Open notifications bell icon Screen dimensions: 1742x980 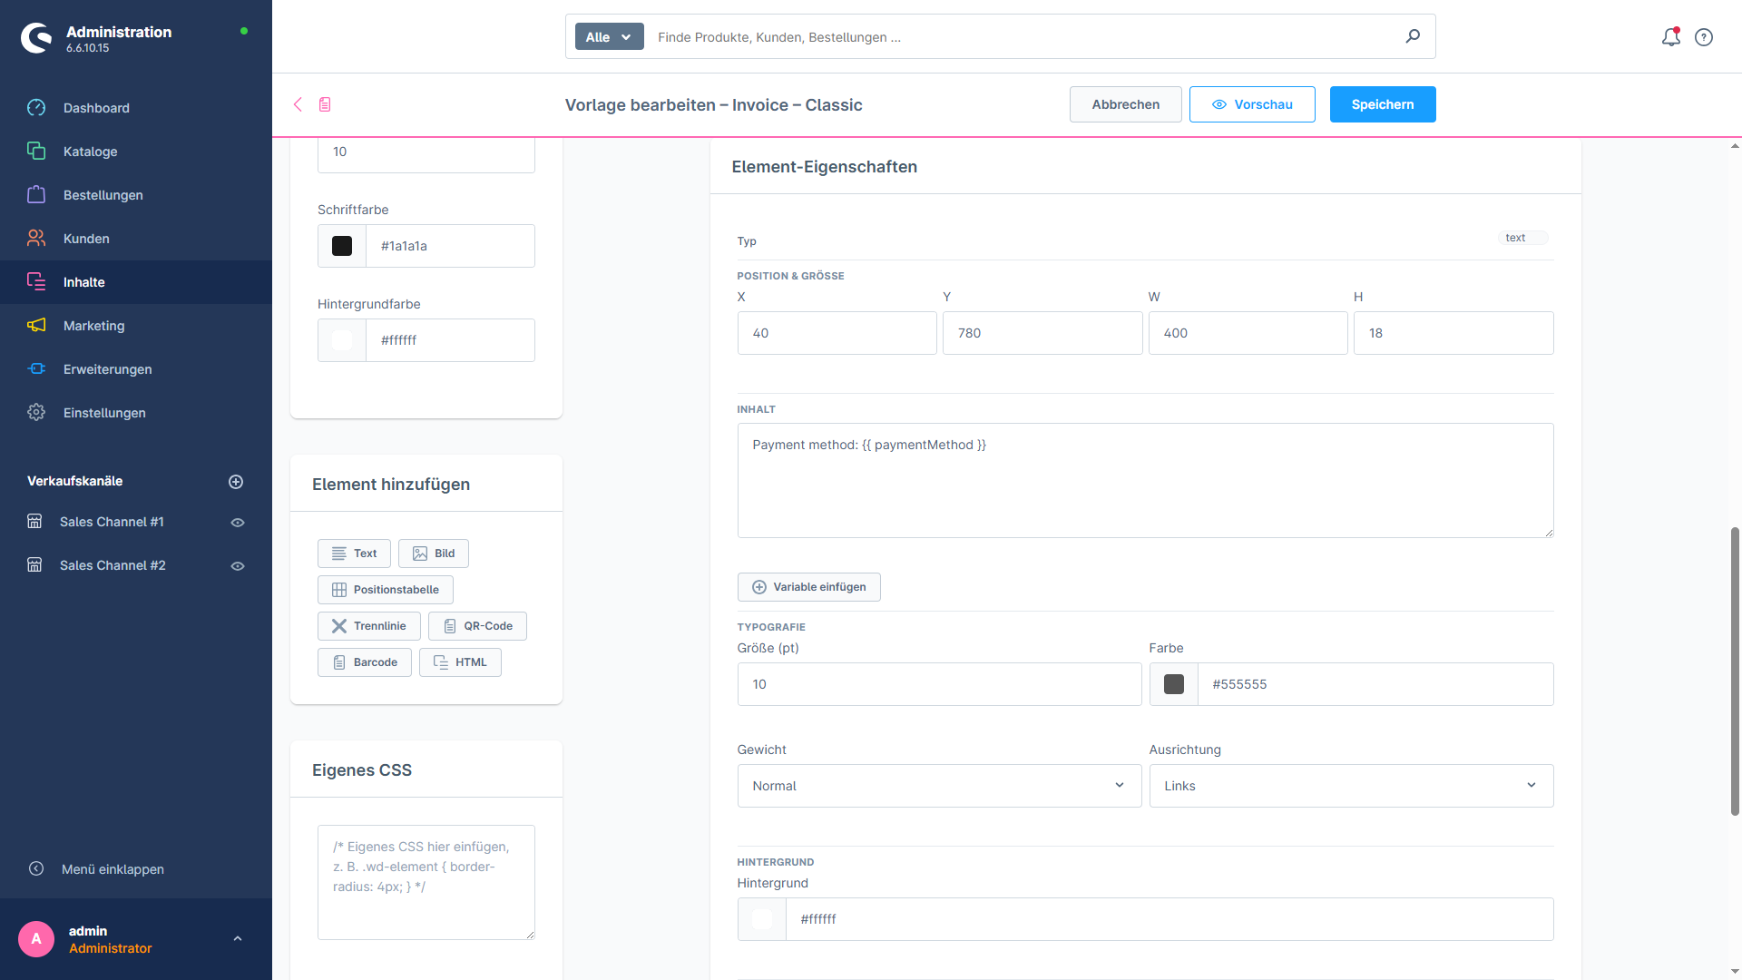pos(1670,37)
